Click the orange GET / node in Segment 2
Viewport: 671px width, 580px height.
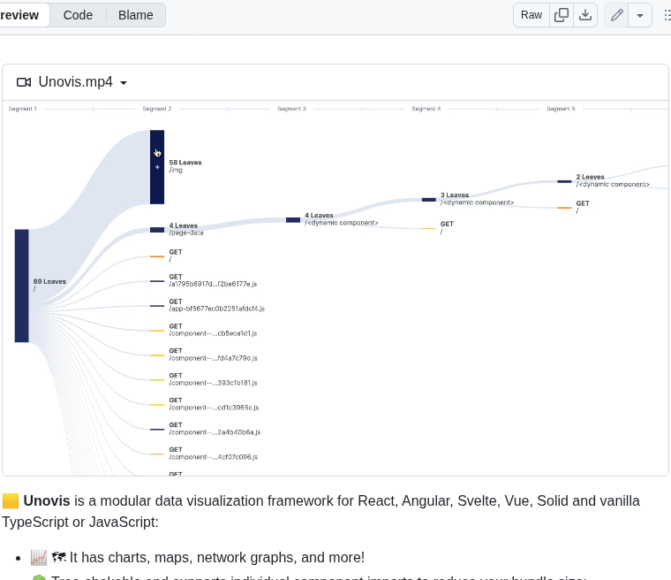(157, 256)
